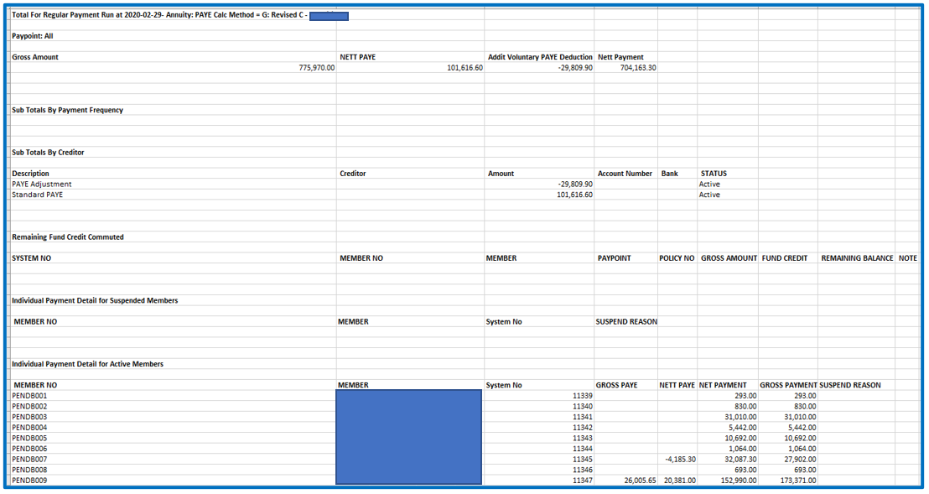The width and height of the screenshot is (929, 494).
Task: Select the 'Amount' column header
Action: [501, 174]
